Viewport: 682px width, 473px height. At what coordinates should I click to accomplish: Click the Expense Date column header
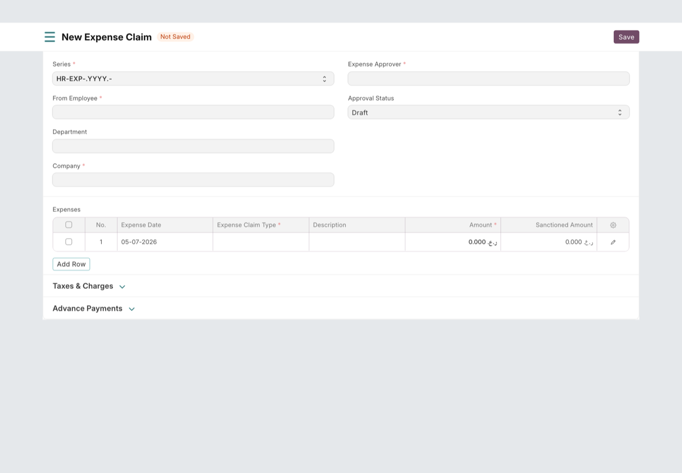tap(165, 225)
